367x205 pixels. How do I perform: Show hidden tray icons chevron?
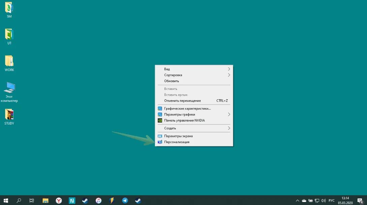pyautogui.click(x=298, y=201)
